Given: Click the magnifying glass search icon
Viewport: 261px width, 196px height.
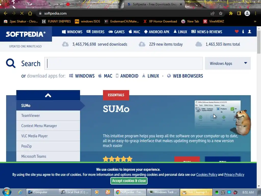Looking at the screenshot, I should (11, 63).
